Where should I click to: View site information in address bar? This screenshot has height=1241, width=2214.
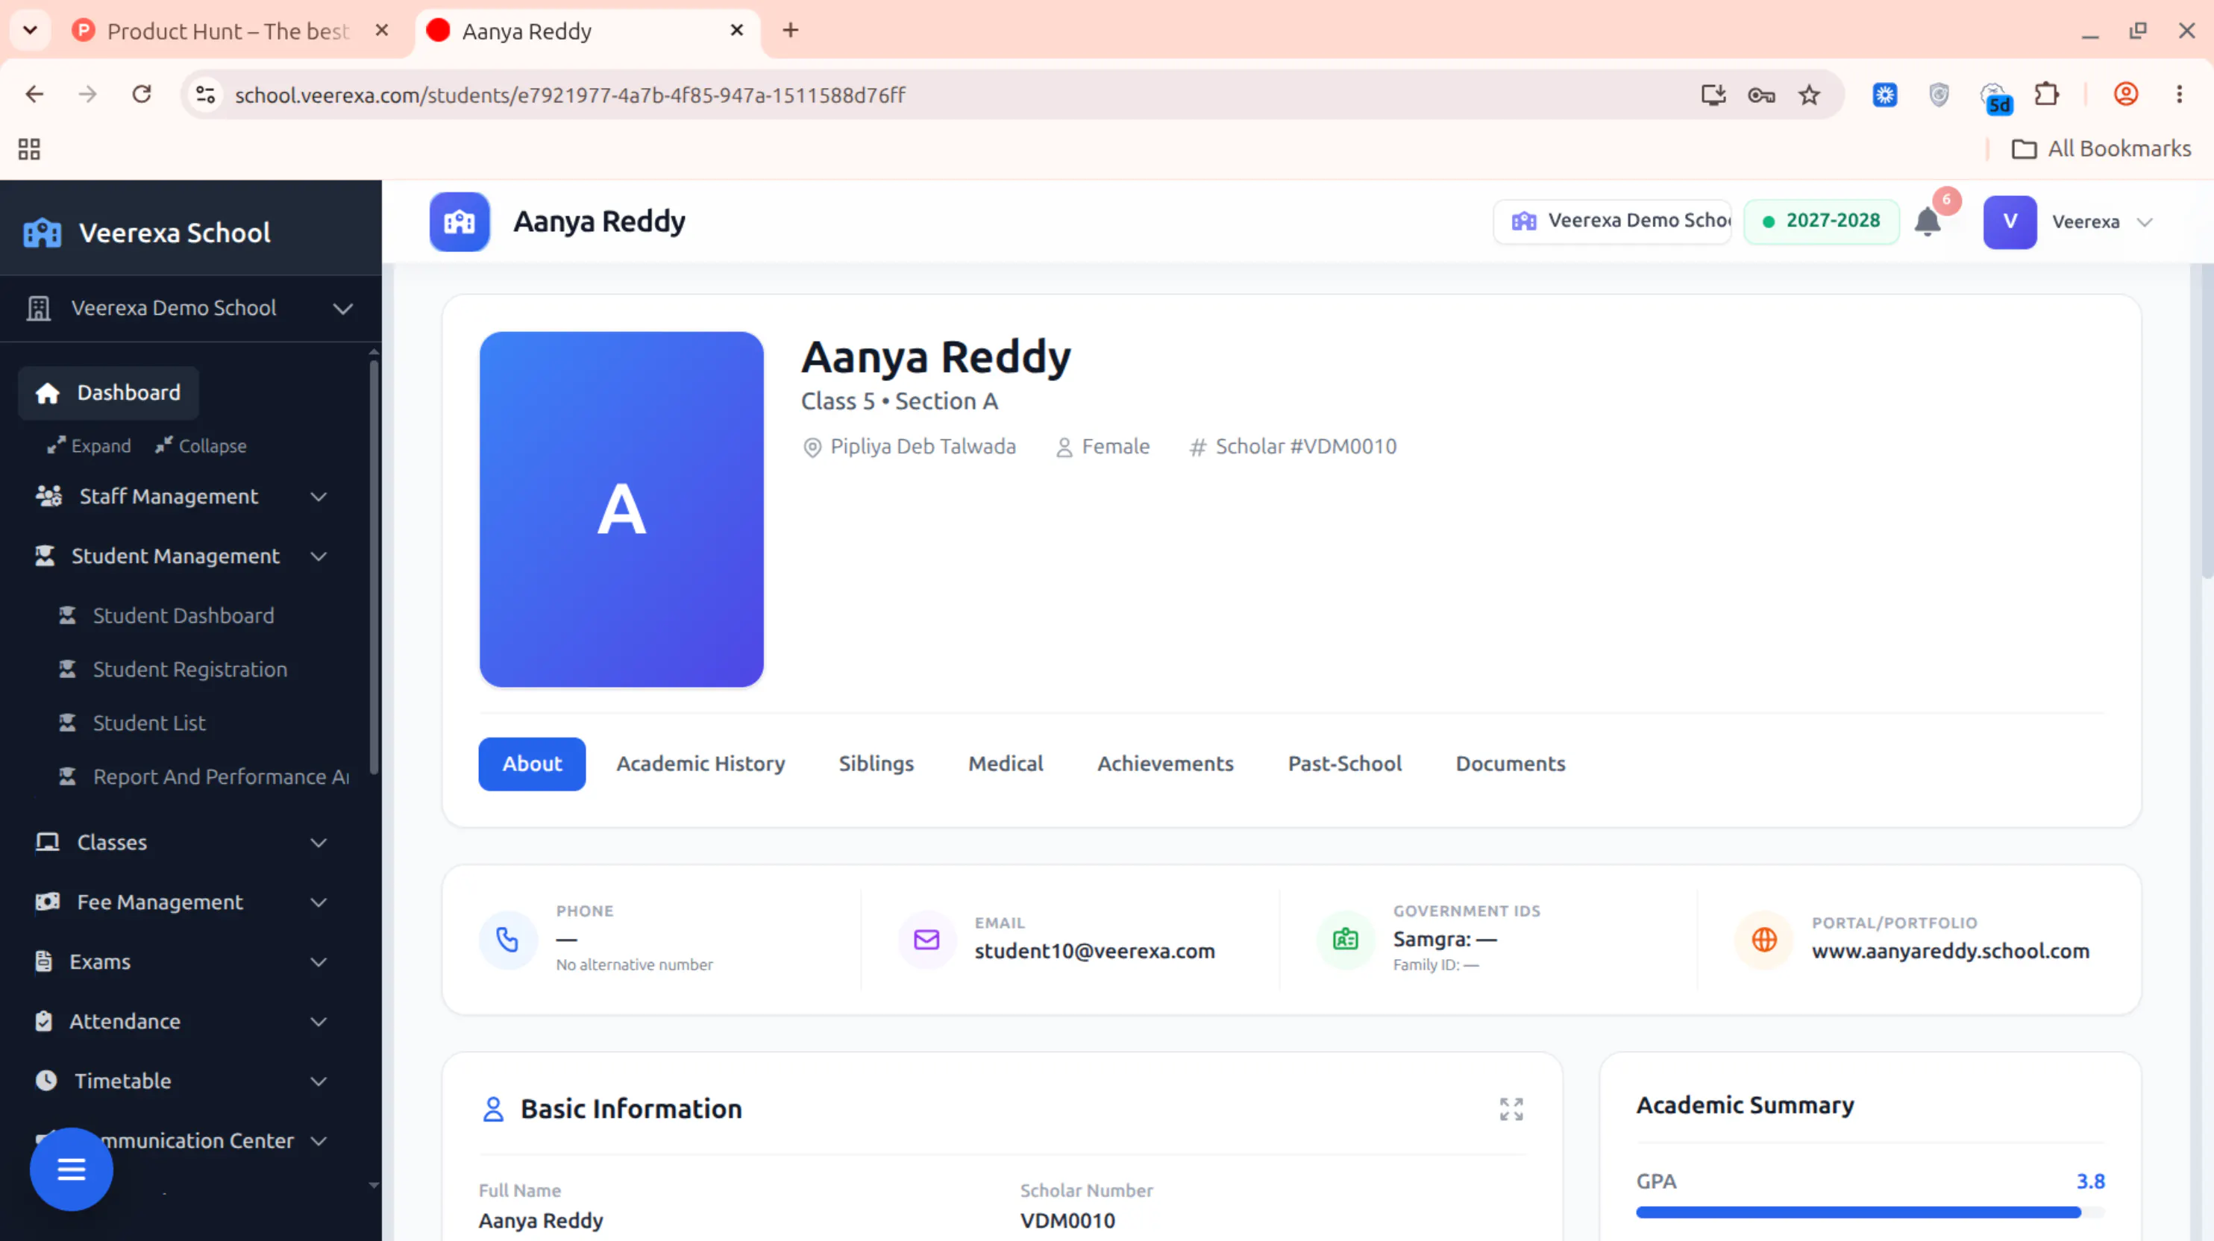(x=205, y=95)
